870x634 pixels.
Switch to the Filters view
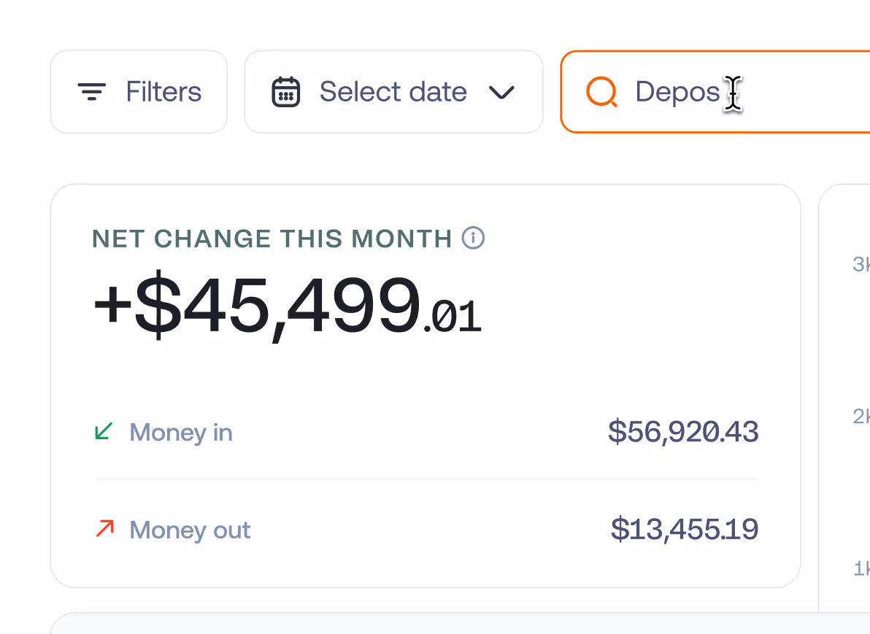tap(139, 91)
